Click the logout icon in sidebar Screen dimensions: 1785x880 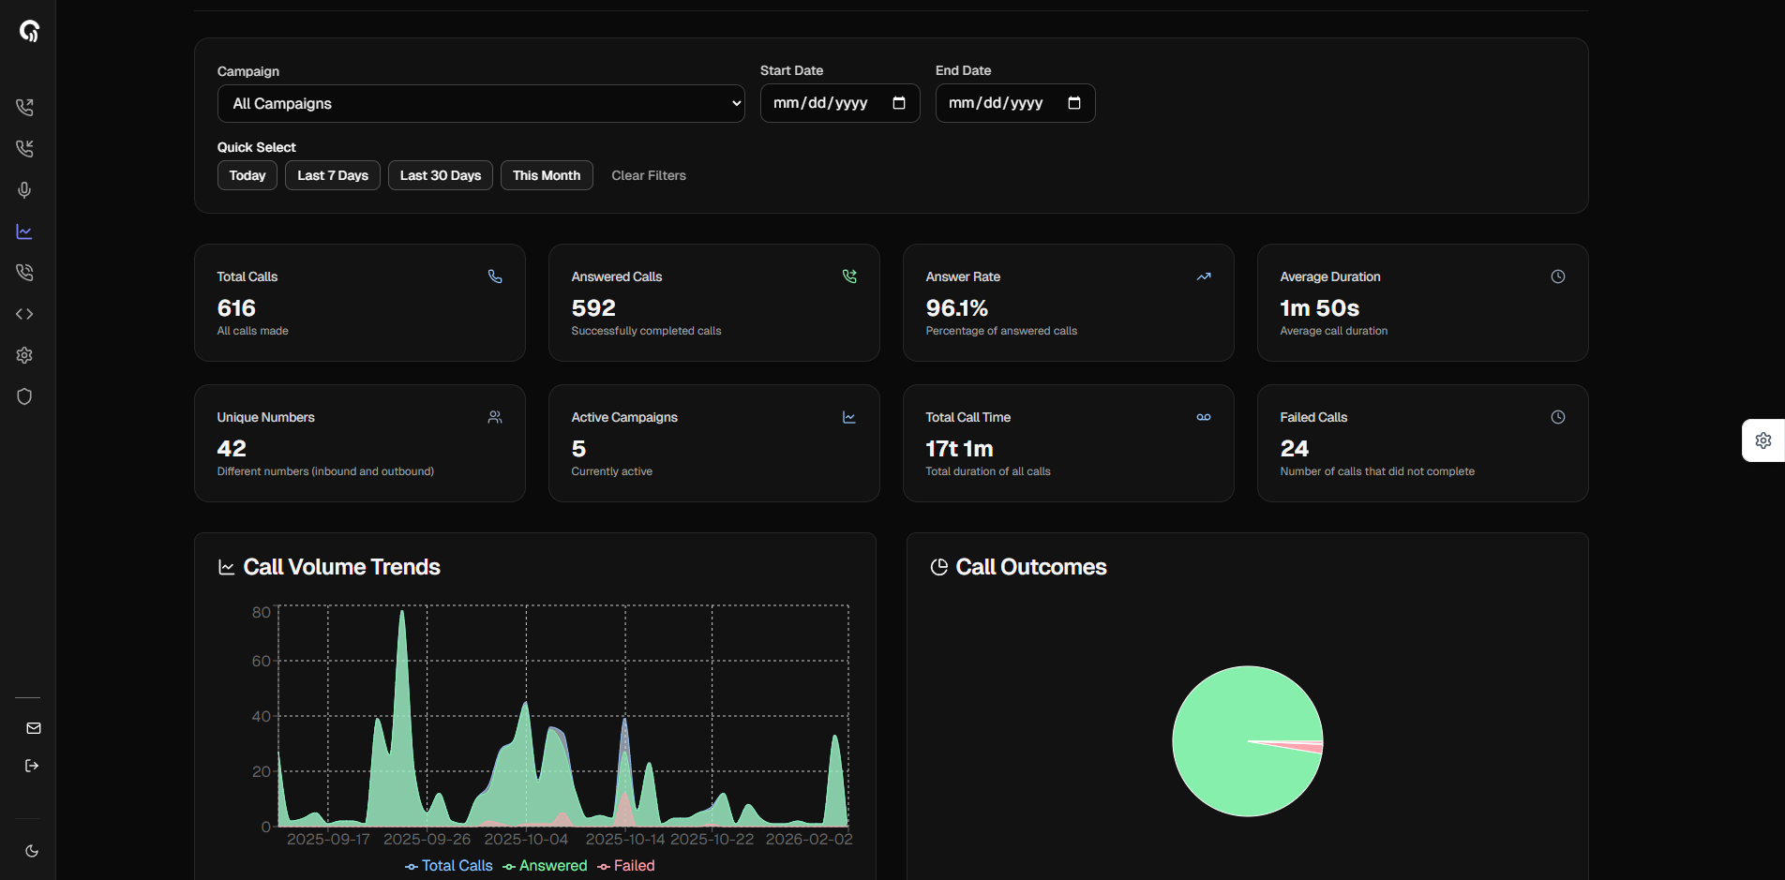click(32, 766)
